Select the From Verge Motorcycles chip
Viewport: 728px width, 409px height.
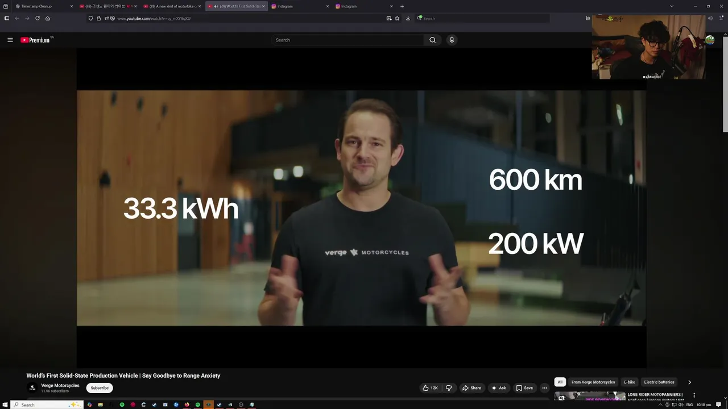click(x=593, y=382)
